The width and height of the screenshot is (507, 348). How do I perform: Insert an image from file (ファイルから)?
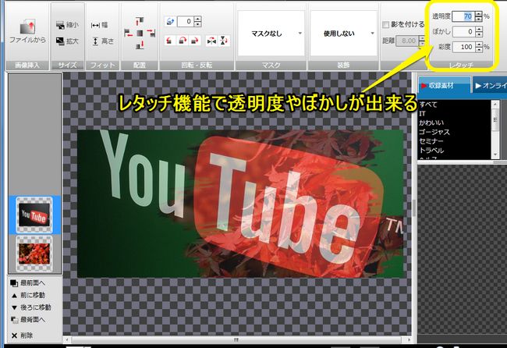click(27, 32)
